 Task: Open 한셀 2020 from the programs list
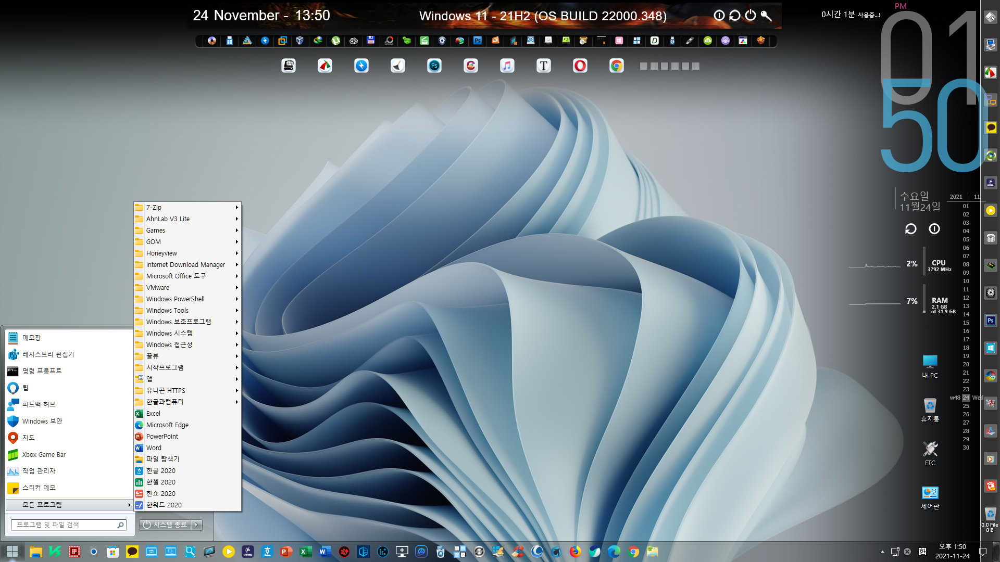coord(187,482)
